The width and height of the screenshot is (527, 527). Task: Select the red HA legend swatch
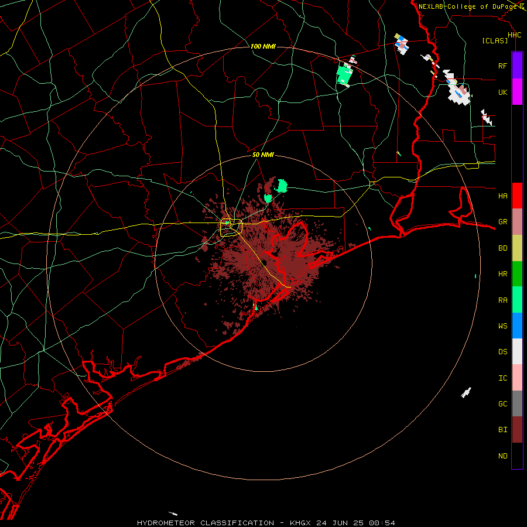click(x=517, y=196)
